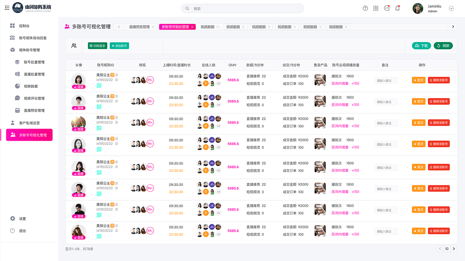The width and height of the screenshot is (465, 261).
Task: Click copy icon beside first row's id1903222
Action: point(116,80)
